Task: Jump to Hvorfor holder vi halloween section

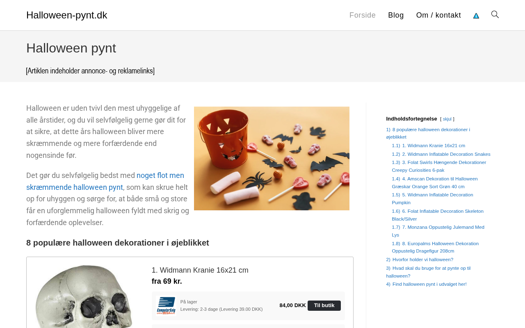Action: (420, 260)
